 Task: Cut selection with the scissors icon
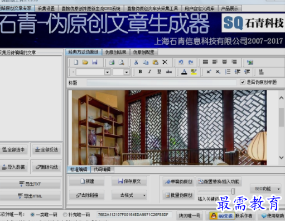136,62
